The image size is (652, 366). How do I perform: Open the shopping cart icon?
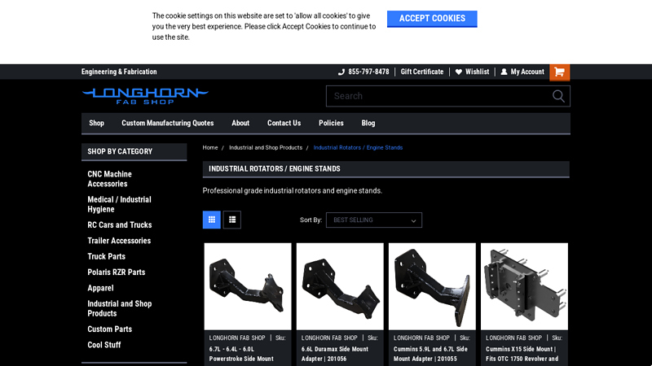[559, 72]
